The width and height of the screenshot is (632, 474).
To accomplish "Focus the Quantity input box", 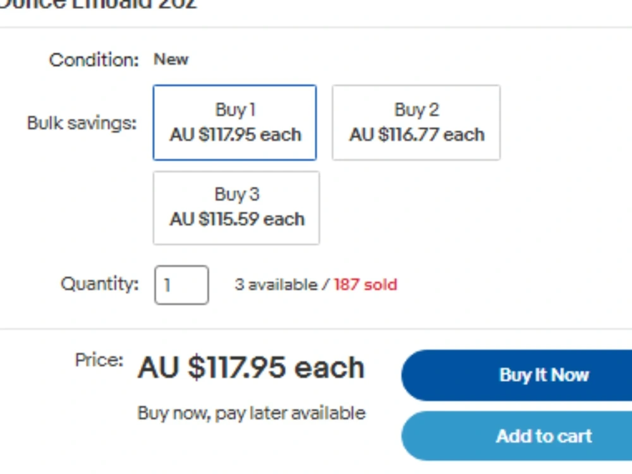I will 181,285.
